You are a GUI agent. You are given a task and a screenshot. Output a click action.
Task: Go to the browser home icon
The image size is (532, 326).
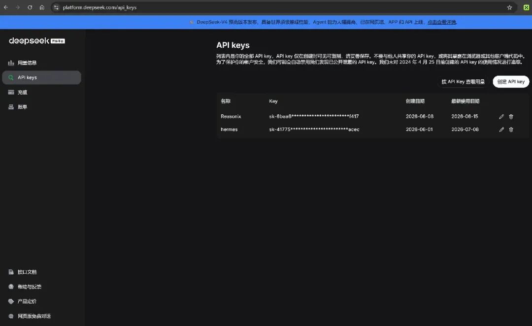point(42,7)
